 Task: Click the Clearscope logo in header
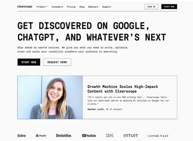pos(25,7)
